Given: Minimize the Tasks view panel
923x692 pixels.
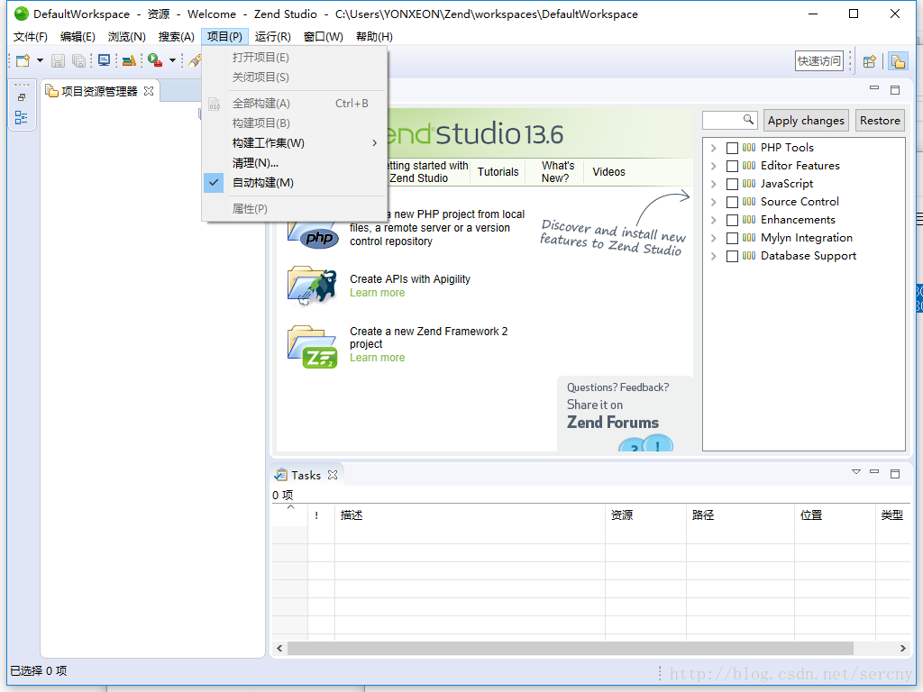Looking at the screenshot, I should click(x=874, y=472).
